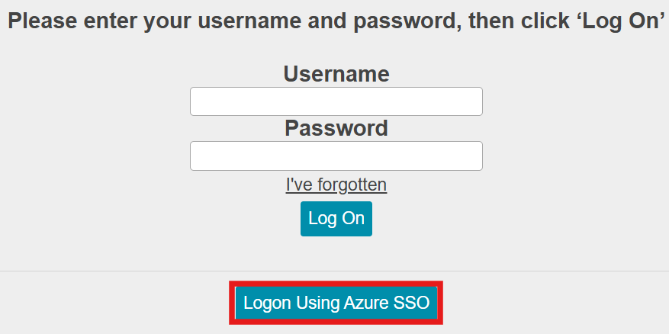Sign in through the Azure SSO option
Screen dimensions: 669x334
(336, 303)
